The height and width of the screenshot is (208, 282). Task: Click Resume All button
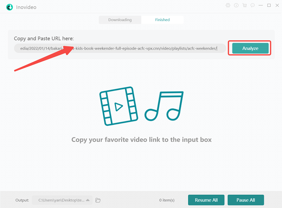point(206,200)
